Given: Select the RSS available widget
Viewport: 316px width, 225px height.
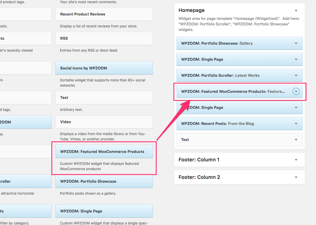Looking at the screenshot, I should (104, 39).
